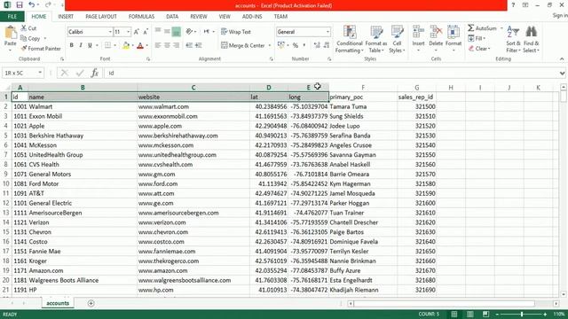The image size is (568, 319).
Task: Click the Select All corner button
Action: tap(6, 88)
